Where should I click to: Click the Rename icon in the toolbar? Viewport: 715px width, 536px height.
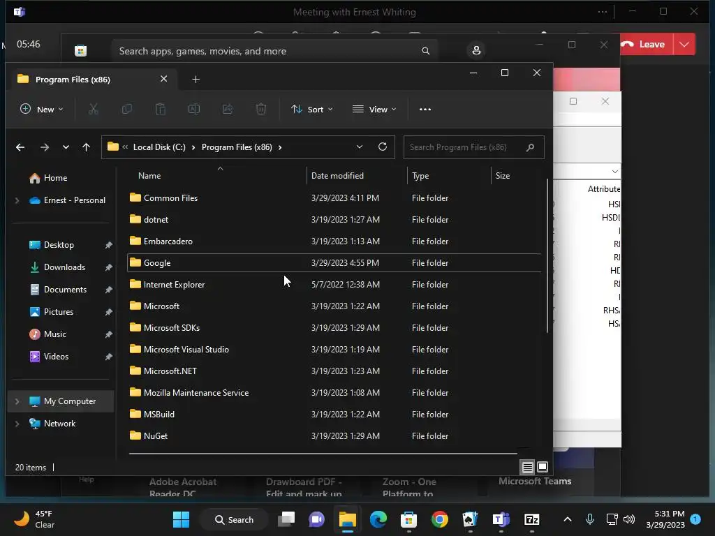[x=194, y=110]
